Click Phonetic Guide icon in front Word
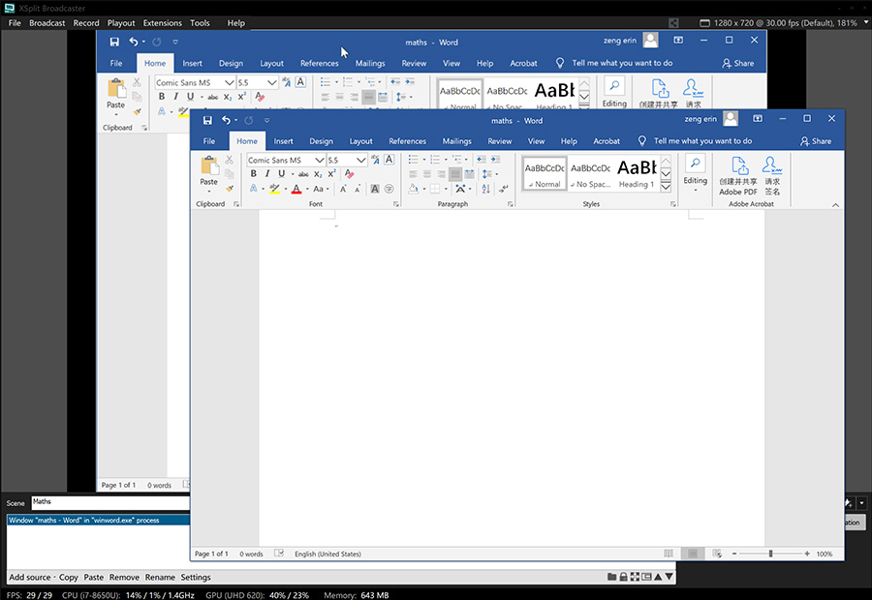872x600 pixels. point(375,160)
